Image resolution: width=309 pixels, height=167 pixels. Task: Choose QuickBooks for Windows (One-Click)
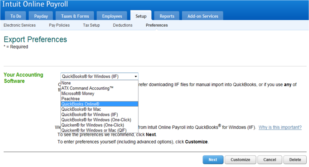[99, 120]
